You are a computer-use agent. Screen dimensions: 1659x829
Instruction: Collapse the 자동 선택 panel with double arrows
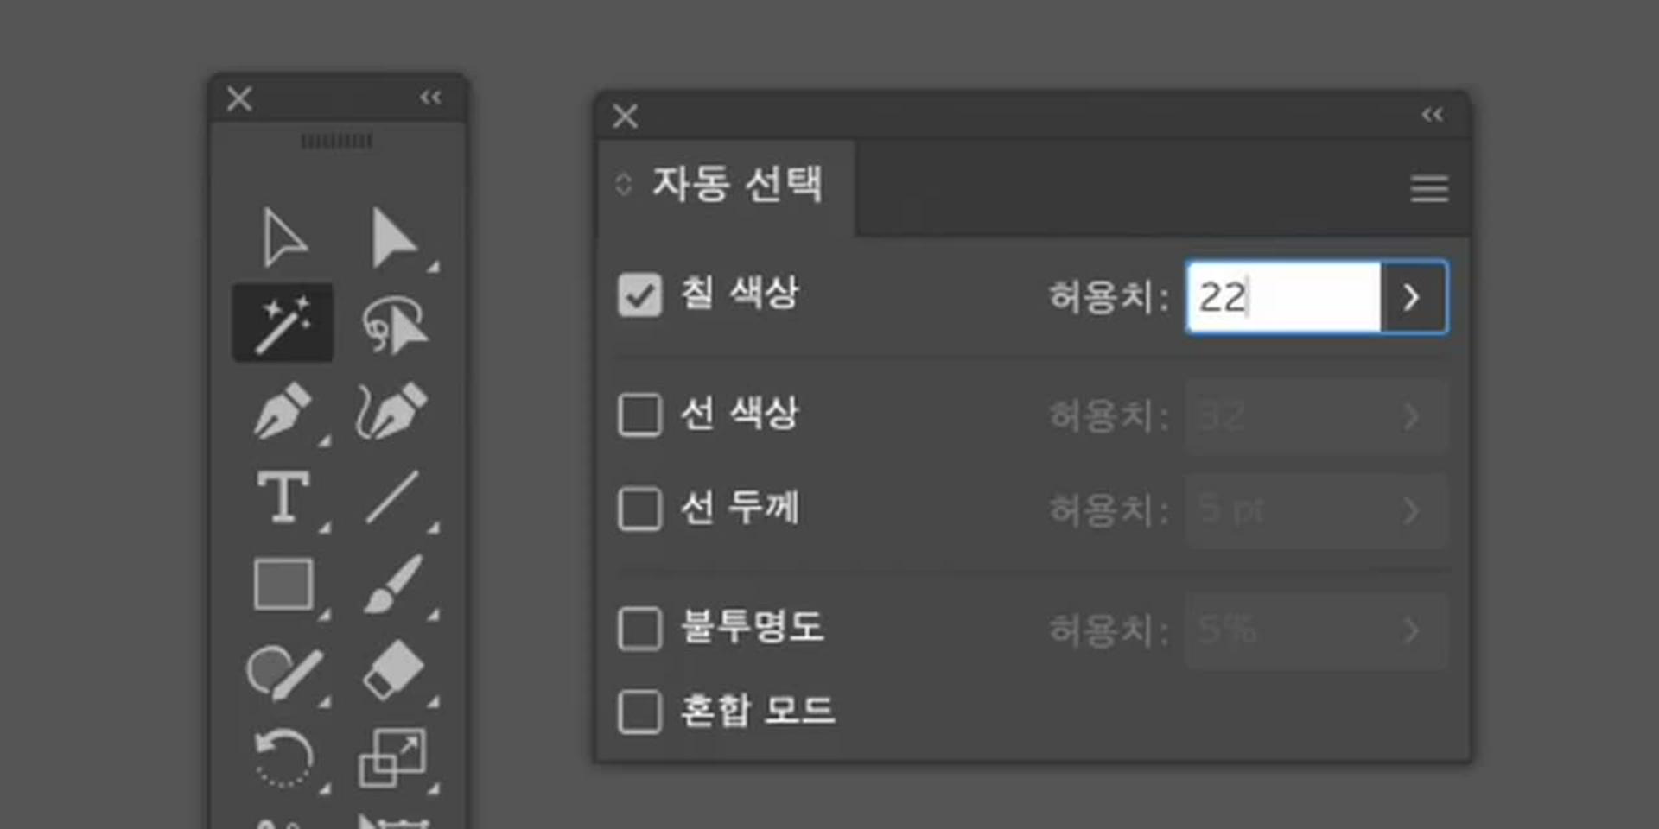click(x=1433, y=114)
